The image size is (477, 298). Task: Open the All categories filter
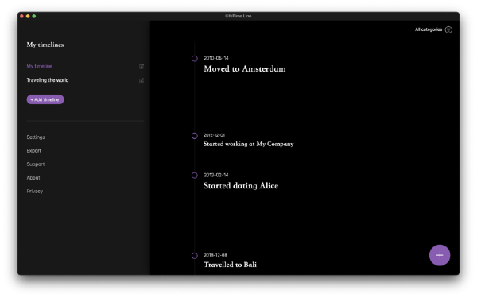(x=429, y=29)
